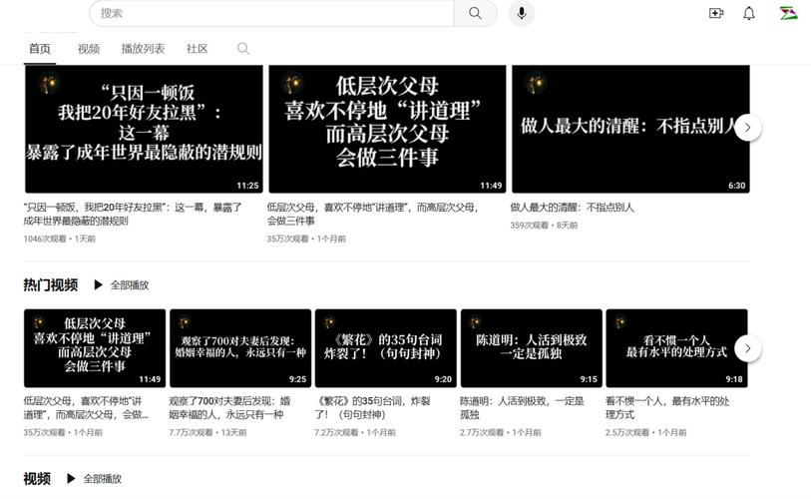Click 全部播放 next to 视频 heading
This screenshot has width=811, height=499.
click(x=103, y=479)
